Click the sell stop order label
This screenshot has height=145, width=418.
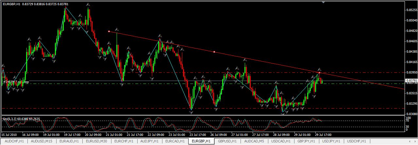16,82
